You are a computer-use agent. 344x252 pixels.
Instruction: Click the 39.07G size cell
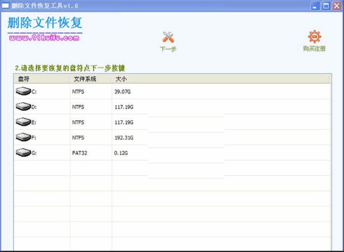click(122, 92)
